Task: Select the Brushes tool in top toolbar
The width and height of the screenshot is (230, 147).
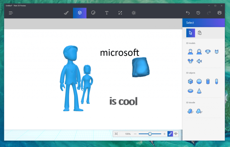Action: 66,13
